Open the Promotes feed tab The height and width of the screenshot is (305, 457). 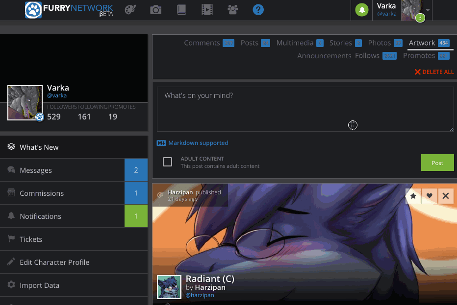coord(419,55)
